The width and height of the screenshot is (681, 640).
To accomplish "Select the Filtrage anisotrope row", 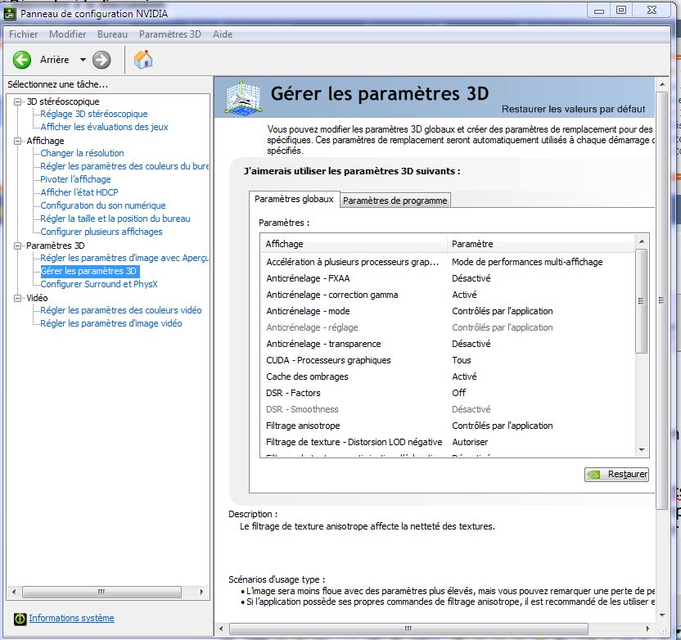I will pos(448,426).
